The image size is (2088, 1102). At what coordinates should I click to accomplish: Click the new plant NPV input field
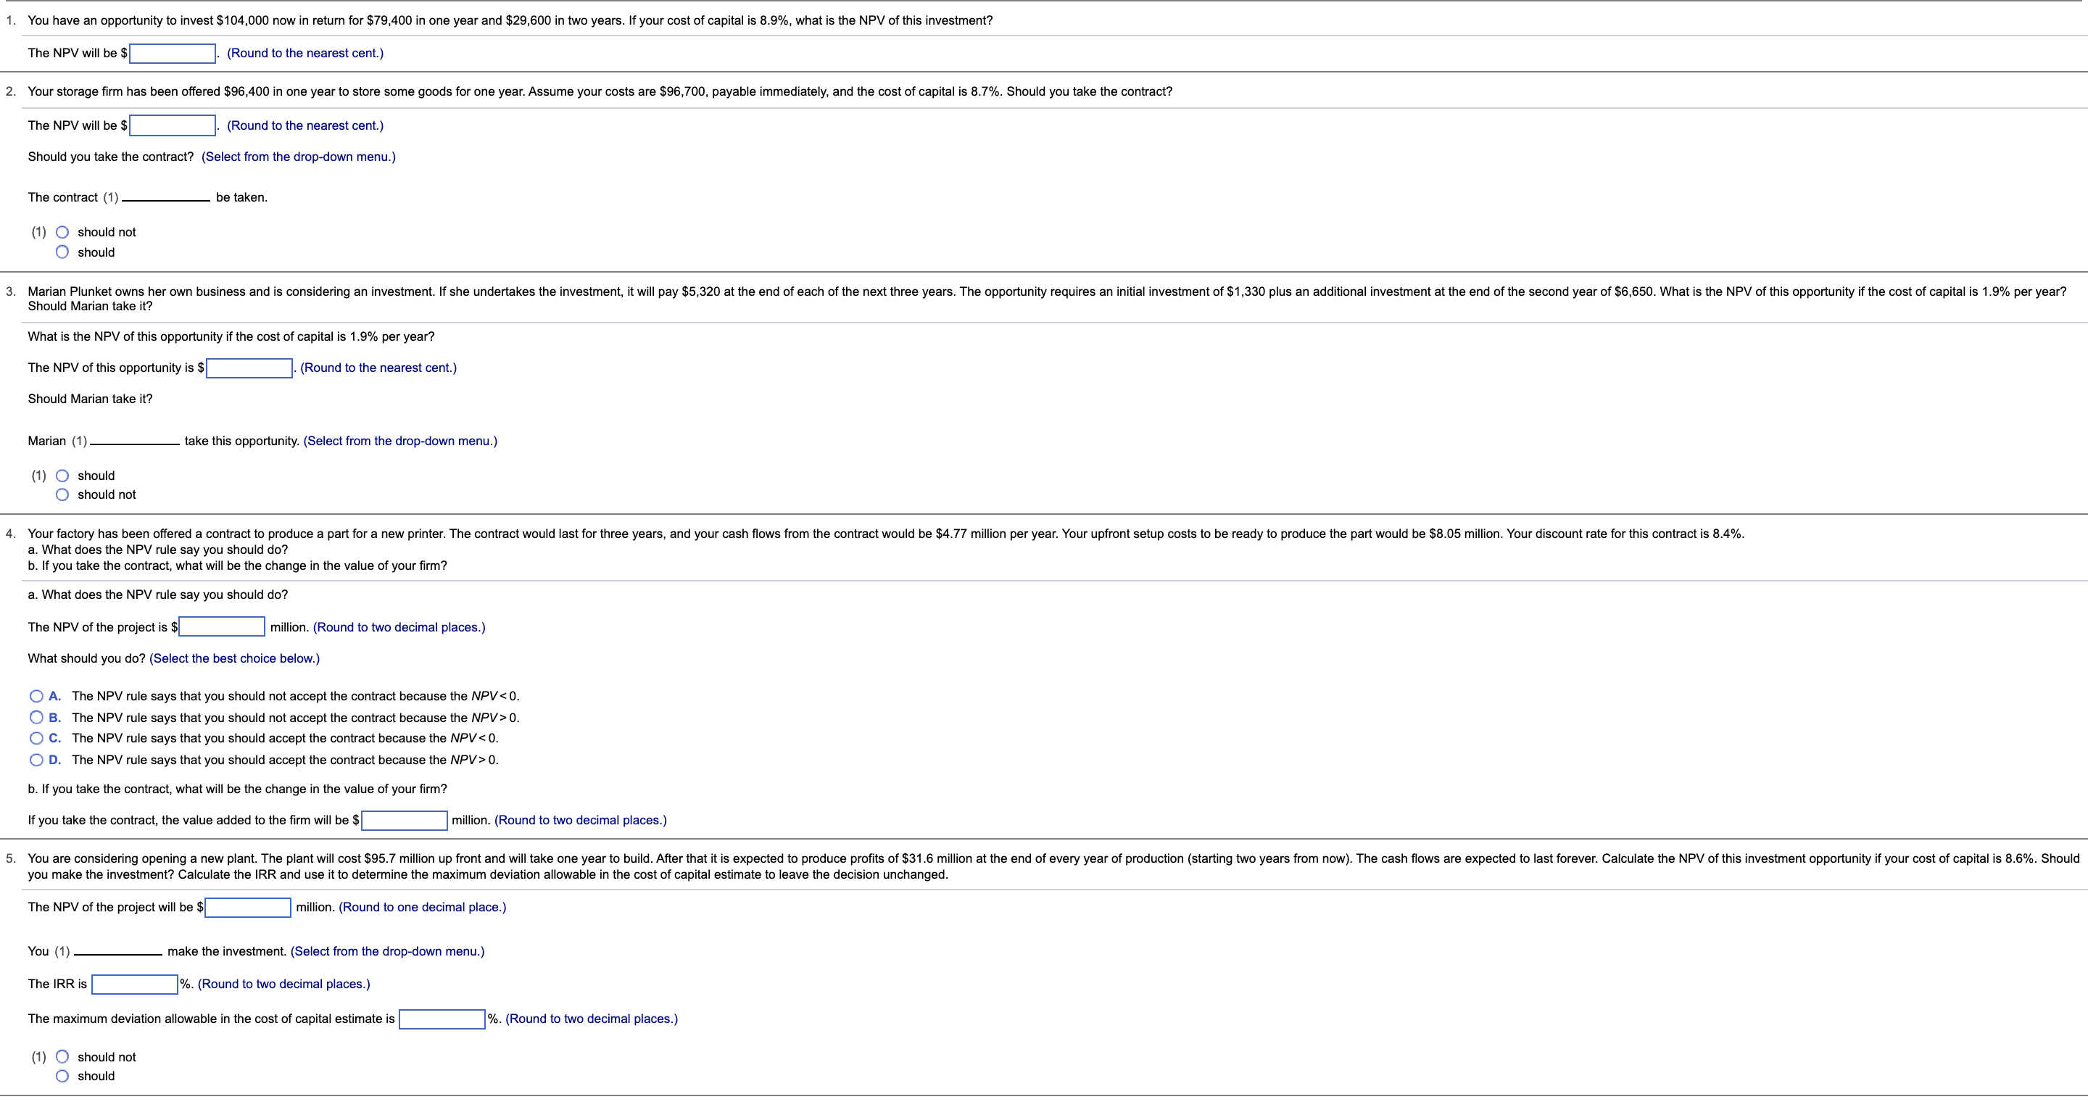tap(248, 908)
